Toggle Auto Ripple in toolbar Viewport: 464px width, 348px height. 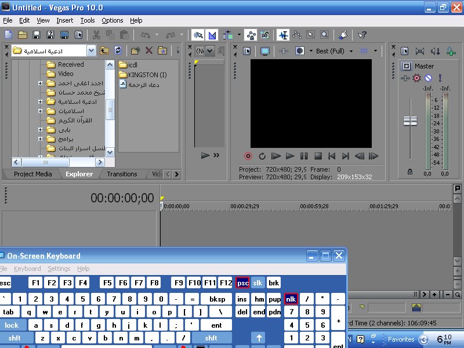click(228, 35)
